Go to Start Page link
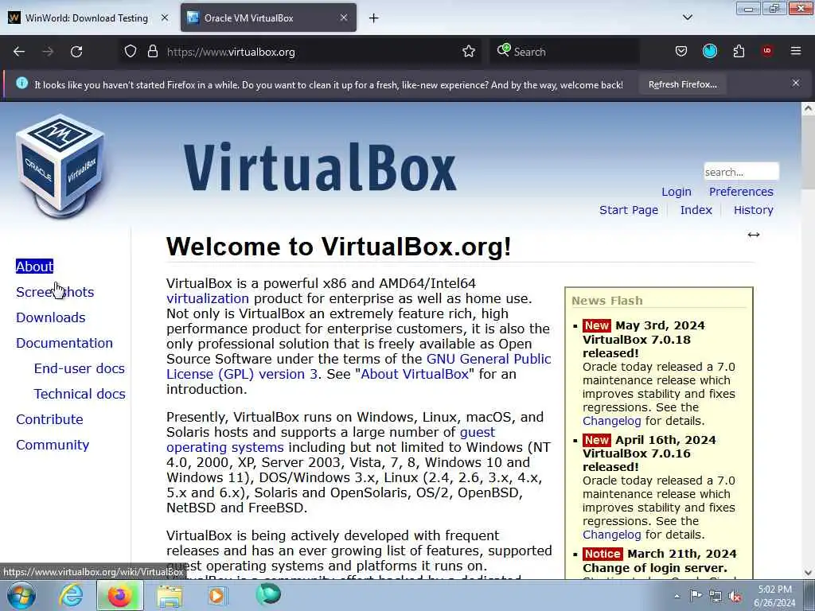815x611 pixels. point(629,210)
